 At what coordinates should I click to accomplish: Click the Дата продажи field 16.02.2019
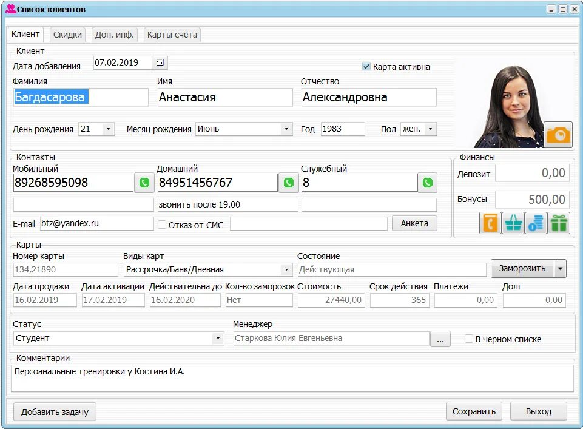tap(45, 300)
